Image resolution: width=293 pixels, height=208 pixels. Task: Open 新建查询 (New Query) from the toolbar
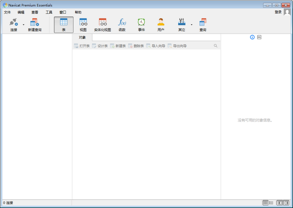point(34,23)
